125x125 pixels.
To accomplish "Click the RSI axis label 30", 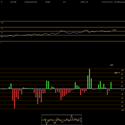I will click(x=2, y=37).
